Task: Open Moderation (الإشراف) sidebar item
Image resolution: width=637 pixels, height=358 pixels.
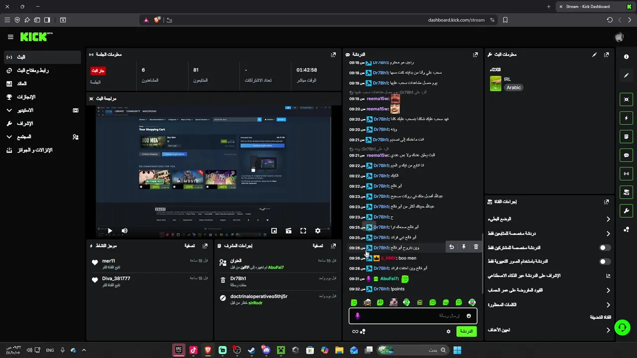Action: click(x=42, y=123)
